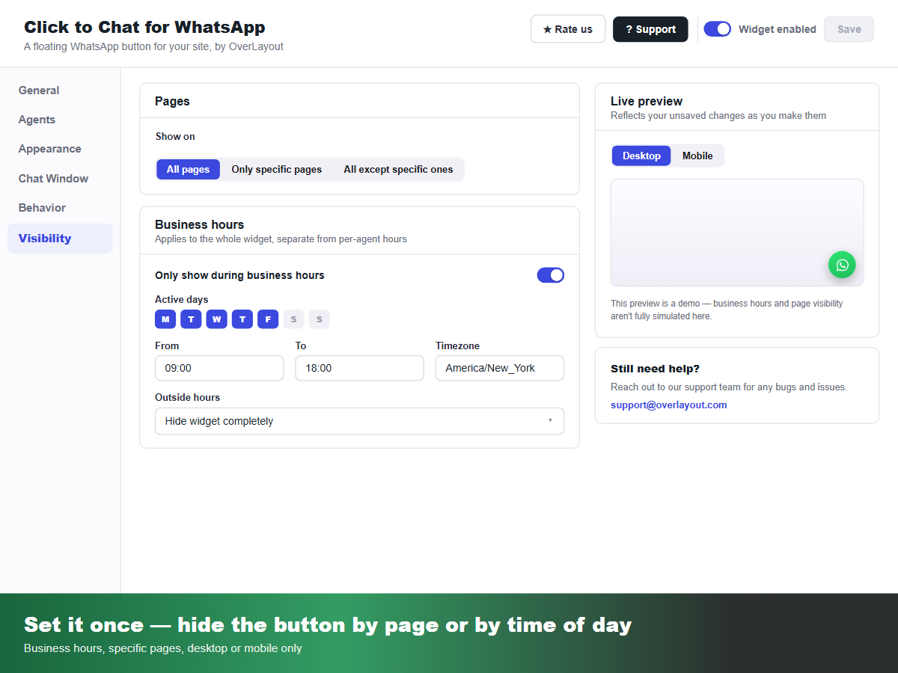
Task: Choose All except specific ones
Action: [398, 170]
